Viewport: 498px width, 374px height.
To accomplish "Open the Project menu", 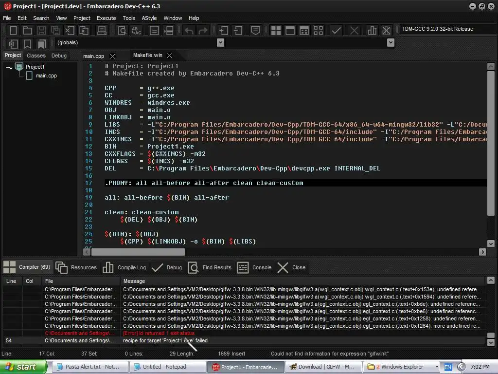I will [82, 18].
